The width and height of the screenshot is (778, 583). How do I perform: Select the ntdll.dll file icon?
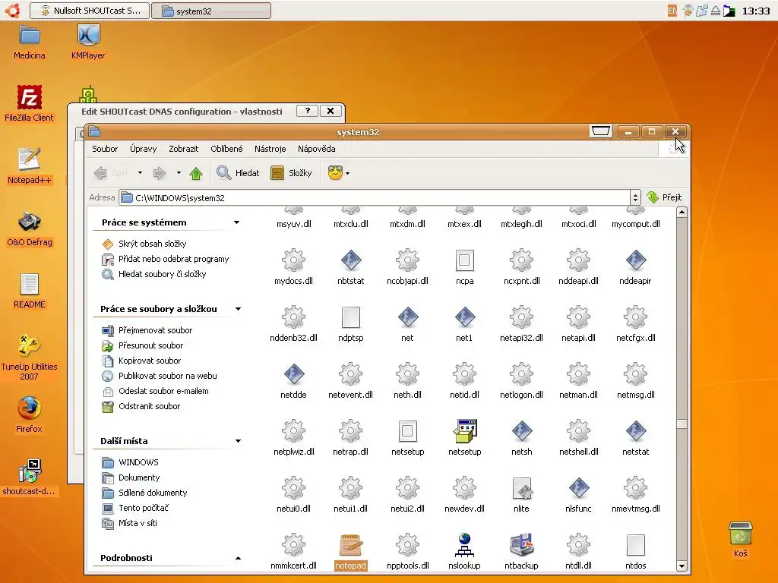pos(578,545)
